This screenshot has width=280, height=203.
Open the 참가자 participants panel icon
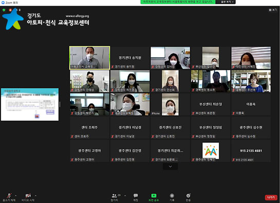point(114,196)
